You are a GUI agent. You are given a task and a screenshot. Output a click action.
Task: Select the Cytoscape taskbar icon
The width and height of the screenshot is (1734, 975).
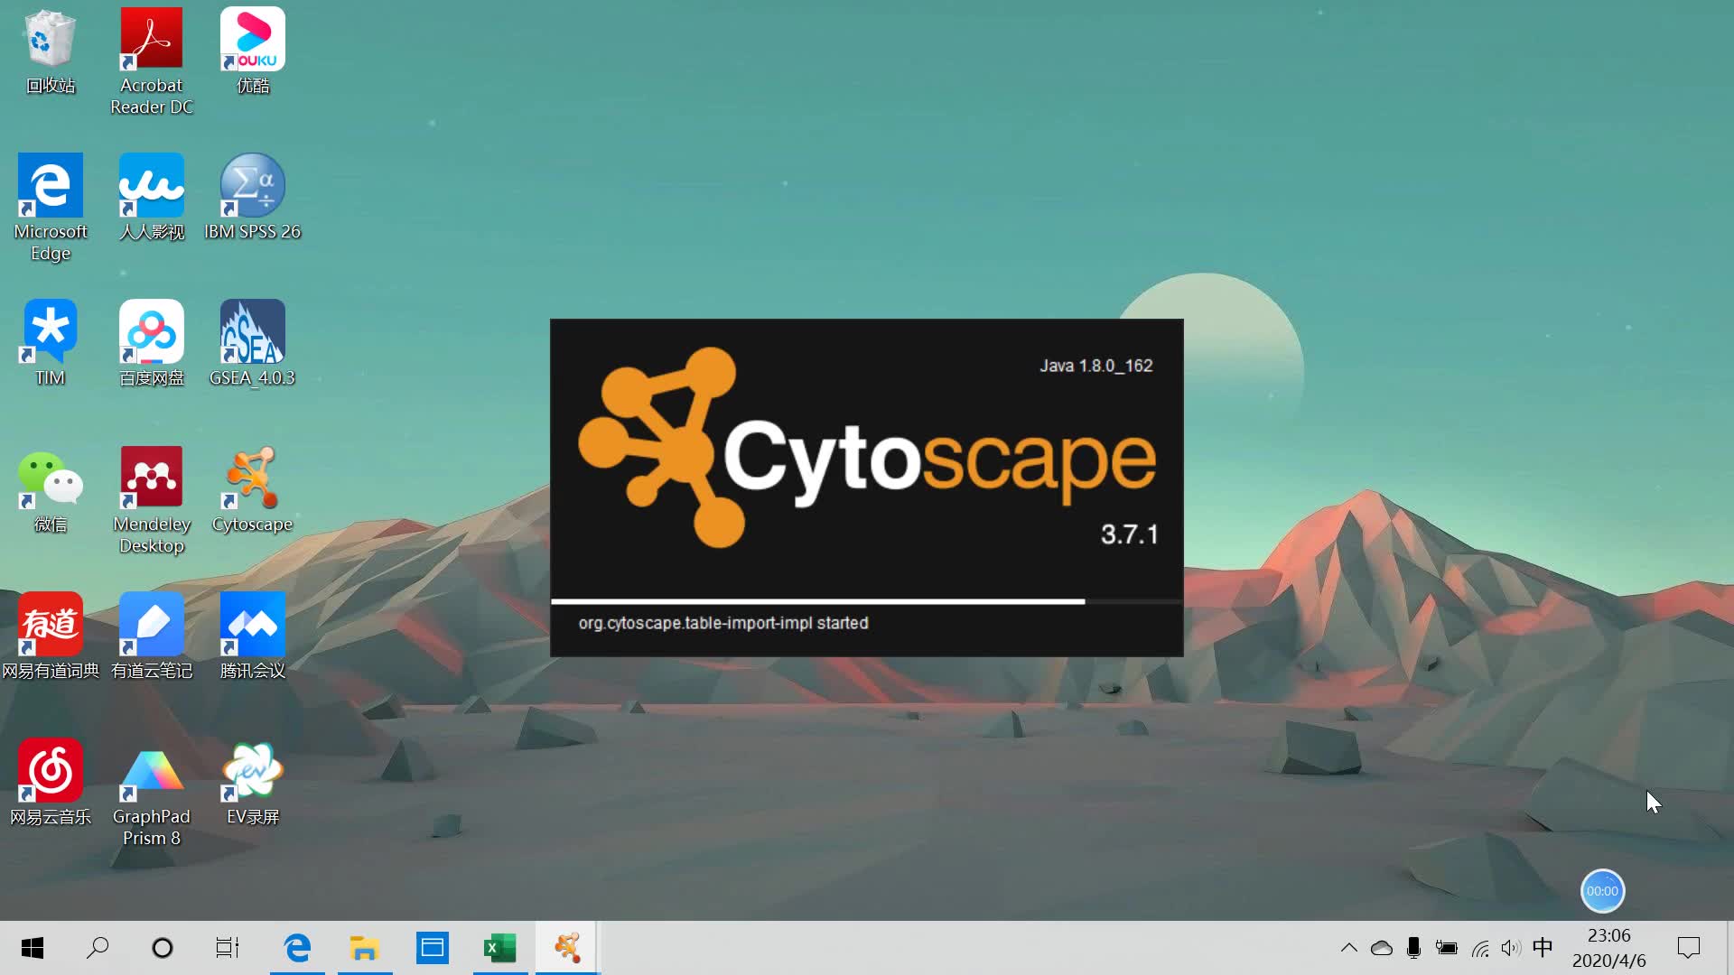pos(566,948)
